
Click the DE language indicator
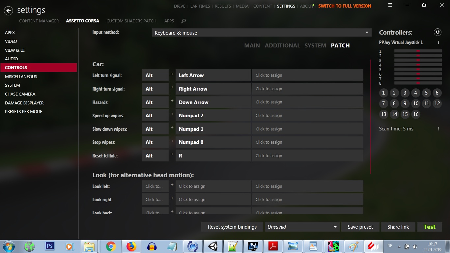(390, 246)
